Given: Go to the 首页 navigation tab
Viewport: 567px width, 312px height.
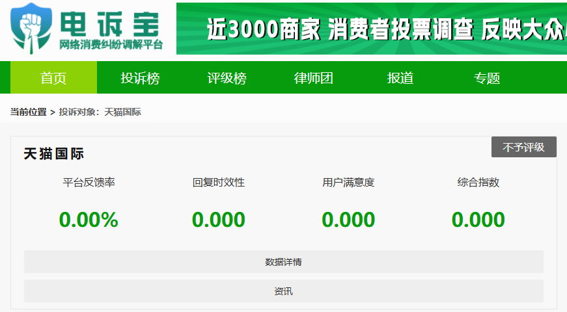Looking at the screenshot, I should (x=53, y=77).
